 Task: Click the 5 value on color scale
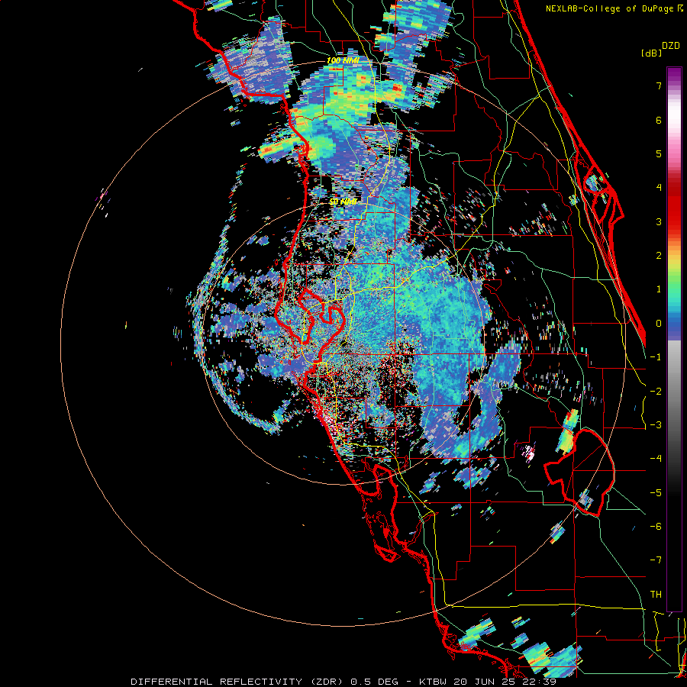click(659, 153)
